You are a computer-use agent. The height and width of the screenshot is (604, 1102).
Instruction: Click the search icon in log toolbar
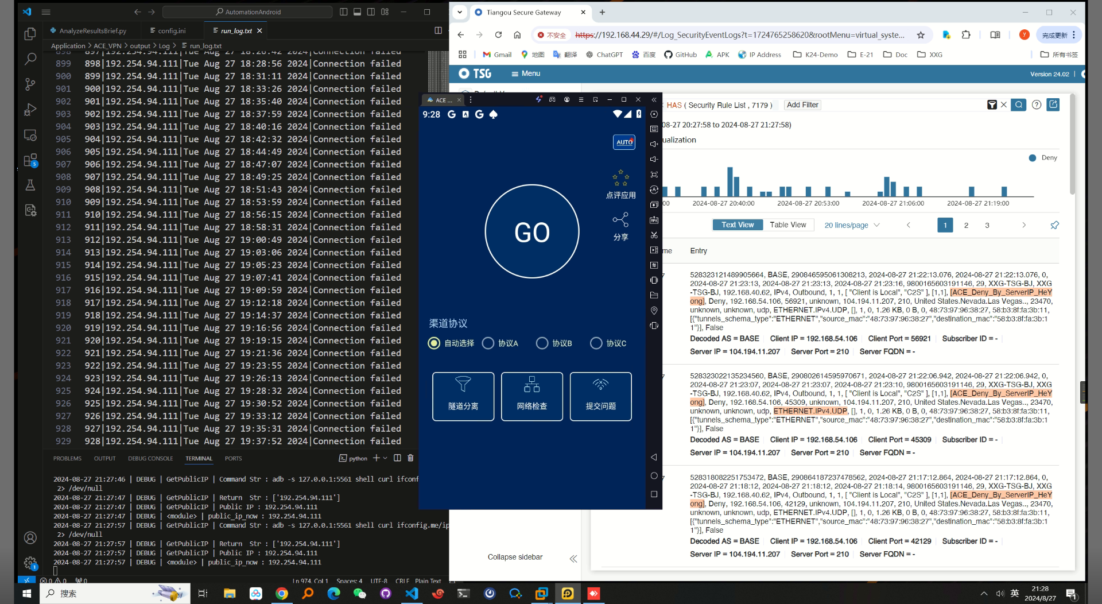[x=1018, y=105]
